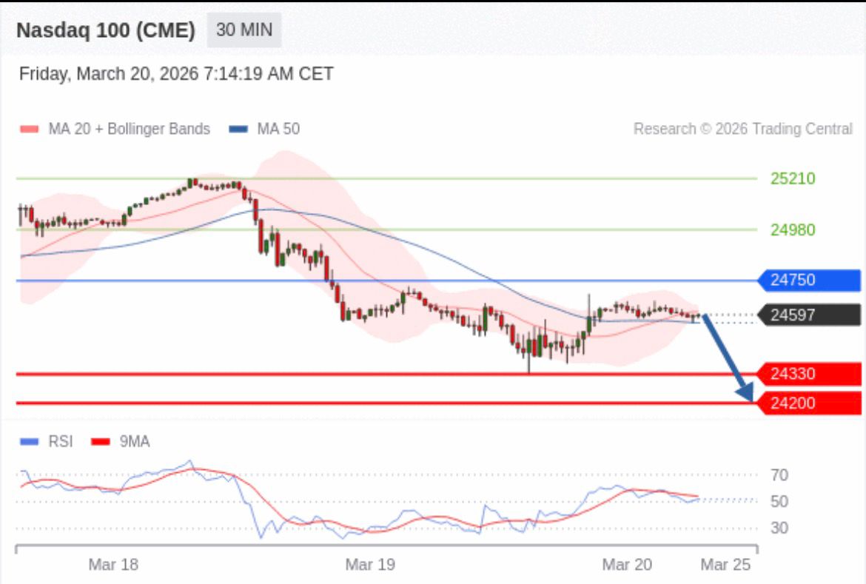
Task: Select the Mar 20 date axis label
Action: tap(627, 565)
